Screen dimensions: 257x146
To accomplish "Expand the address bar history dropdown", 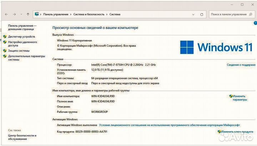I will point(193,15).
